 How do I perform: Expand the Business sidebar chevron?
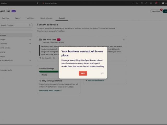coord(30,39)
